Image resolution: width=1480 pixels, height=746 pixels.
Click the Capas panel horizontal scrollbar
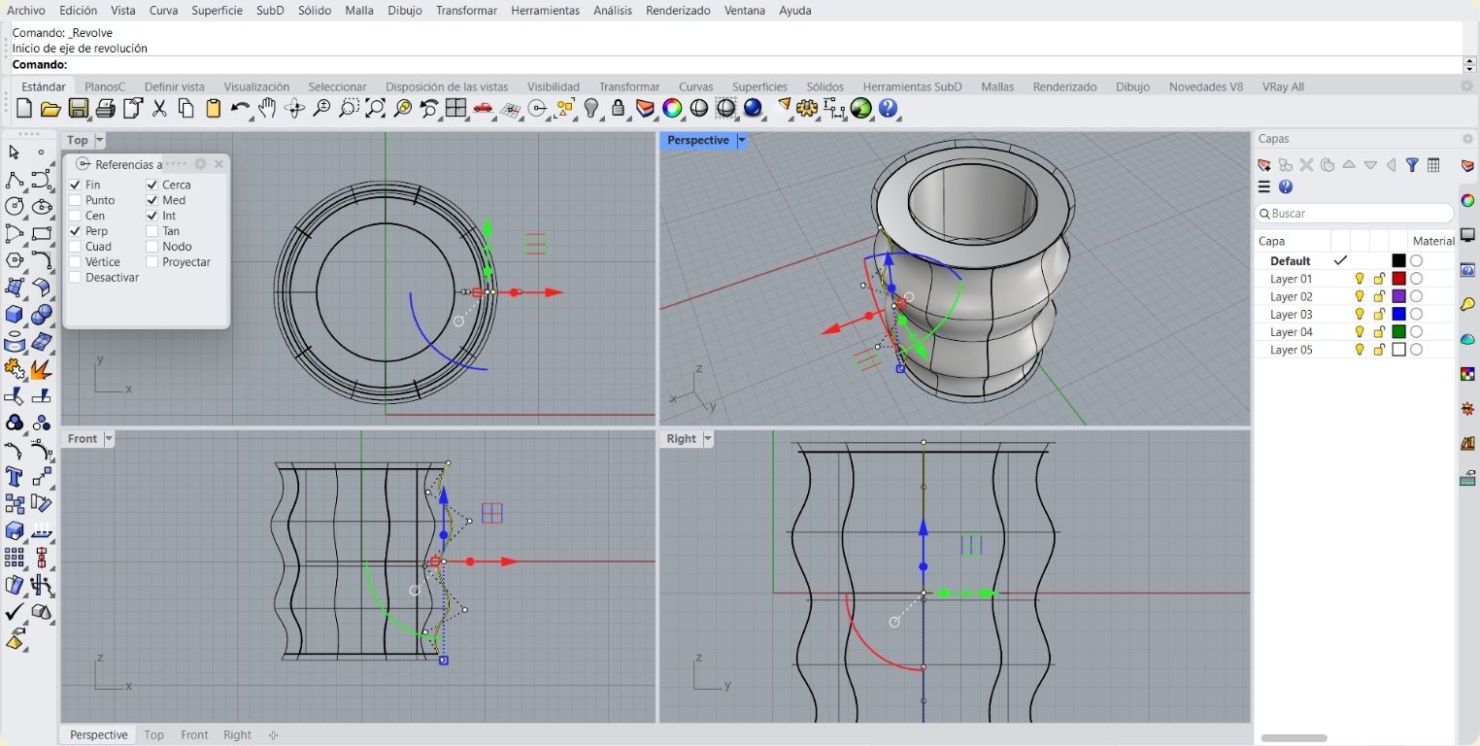coord(1294,738)
